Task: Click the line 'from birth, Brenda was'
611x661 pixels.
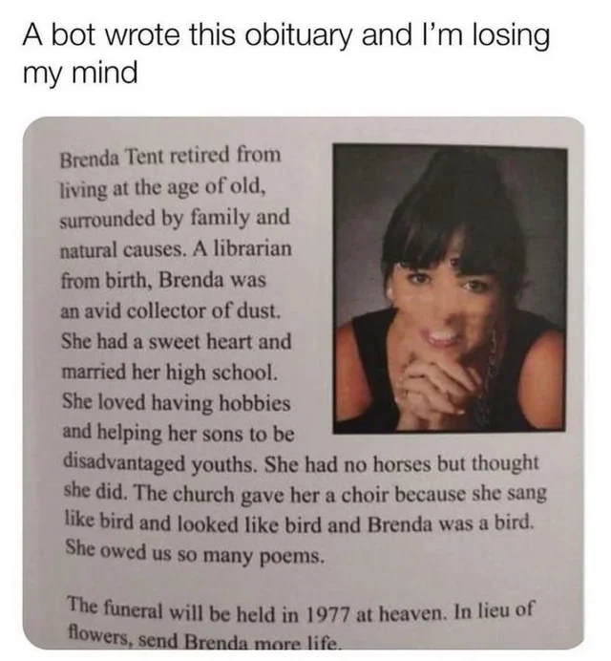Action: tap(164, 280)
